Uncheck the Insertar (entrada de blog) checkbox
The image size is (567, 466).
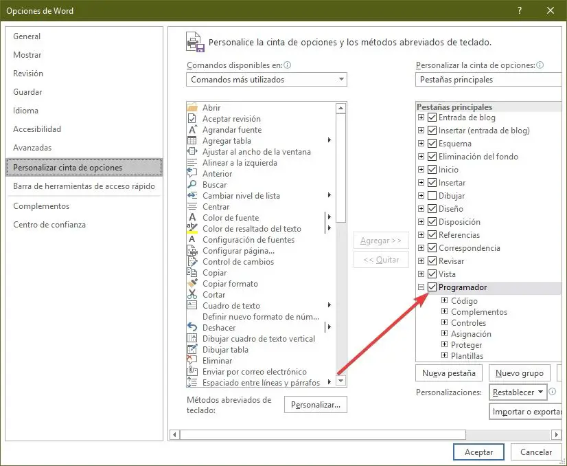coord(432,131)
